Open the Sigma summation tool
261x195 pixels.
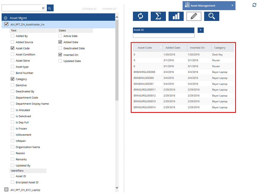tap(158, 16)
